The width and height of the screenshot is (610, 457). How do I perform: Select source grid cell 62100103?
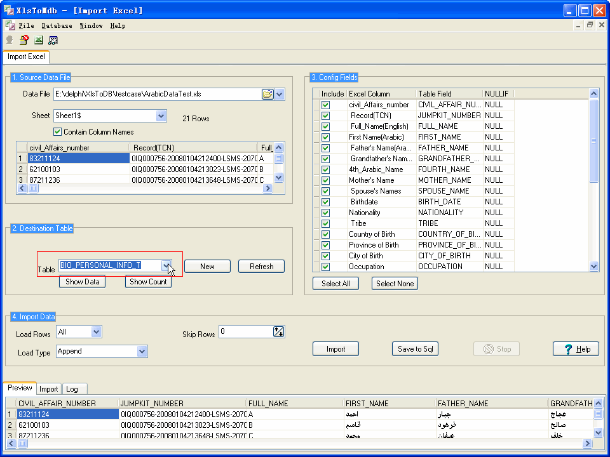pos(78,169)
